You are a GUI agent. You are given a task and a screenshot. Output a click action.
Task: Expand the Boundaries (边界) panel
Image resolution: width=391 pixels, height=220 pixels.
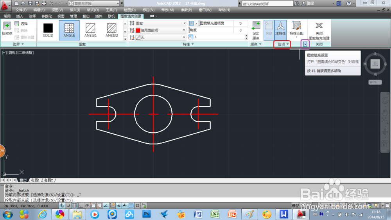[x=18, y=44]
